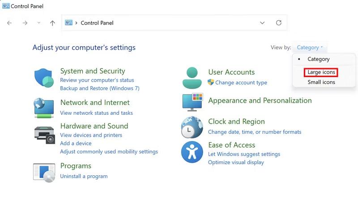Click the Uninstall a program link
The width and height of the screenshot is (358, 217).
(x=84, y=176)
